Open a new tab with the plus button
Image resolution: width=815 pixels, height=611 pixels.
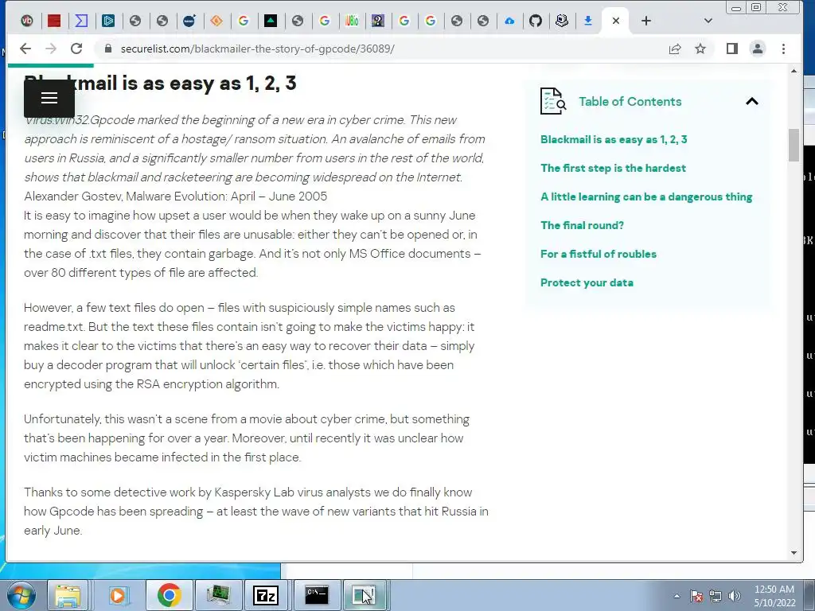coord(646,21)
